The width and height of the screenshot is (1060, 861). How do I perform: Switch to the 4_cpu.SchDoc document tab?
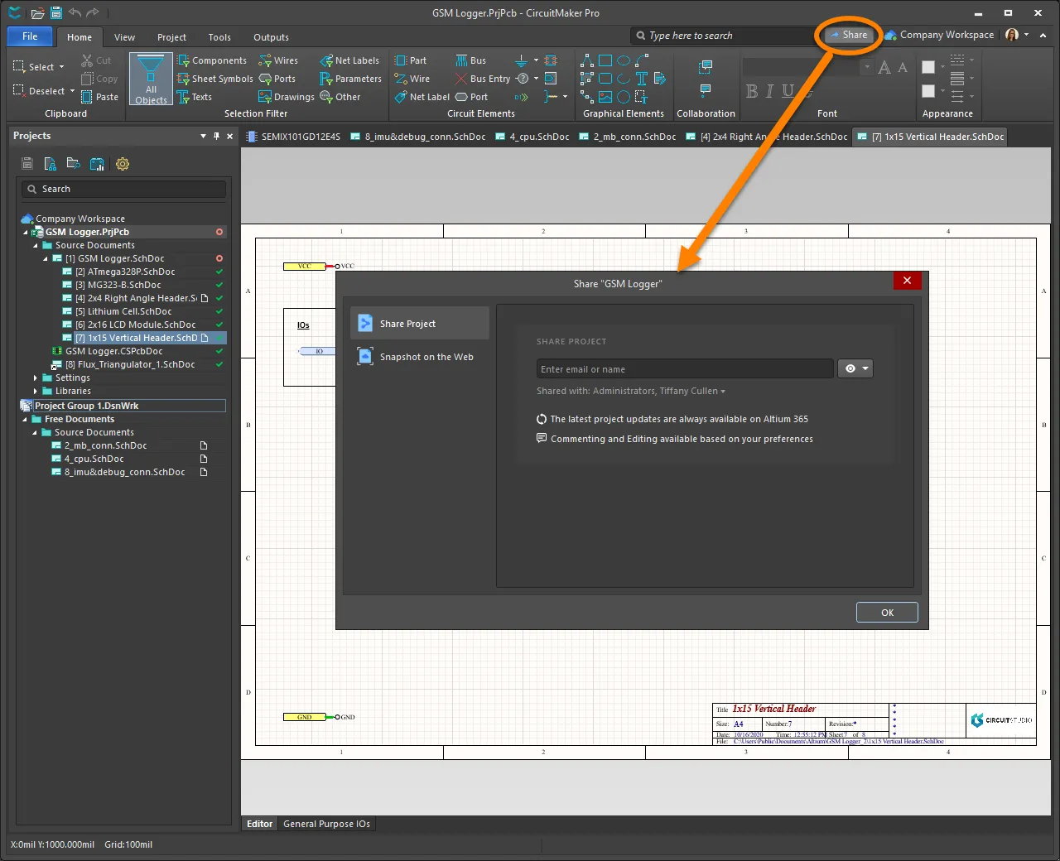[x=532, y=137]
